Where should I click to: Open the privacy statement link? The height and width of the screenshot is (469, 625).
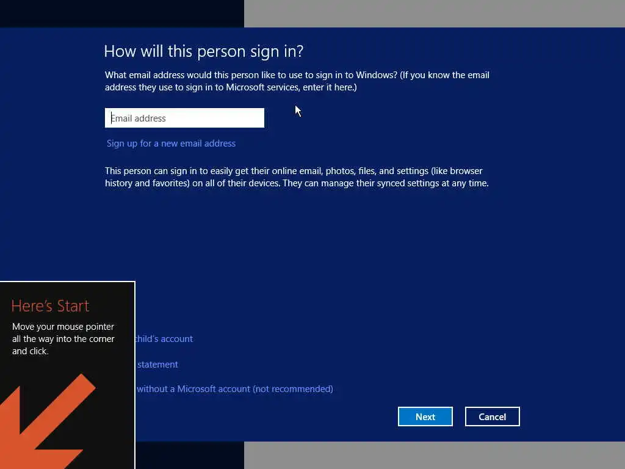click(157, 364)
